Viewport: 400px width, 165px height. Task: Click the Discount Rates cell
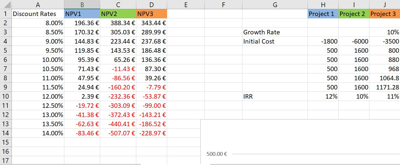pyautogui.click(x=38, y=14)
